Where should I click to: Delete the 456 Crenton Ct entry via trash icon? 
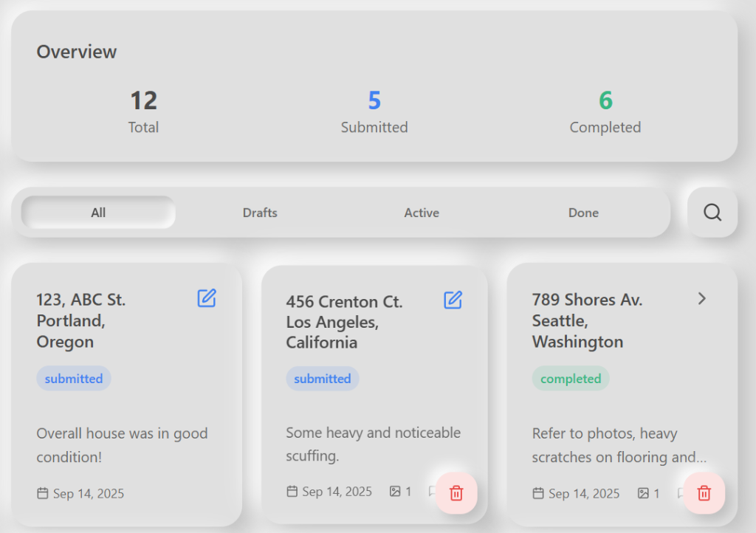click(x=456, y=492)
